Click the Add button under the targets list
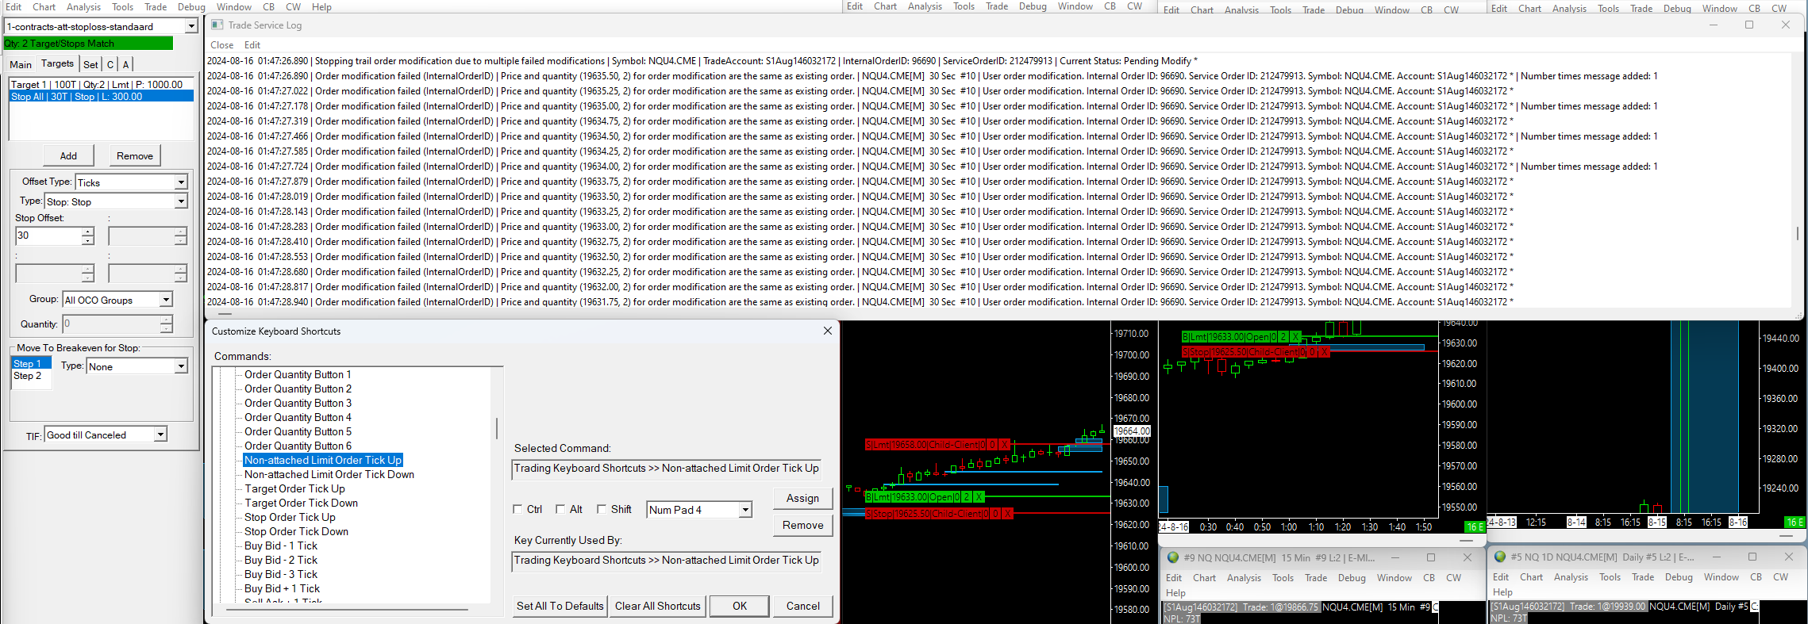The height and width of the screenshot is (624, 1808). [68, 155]
